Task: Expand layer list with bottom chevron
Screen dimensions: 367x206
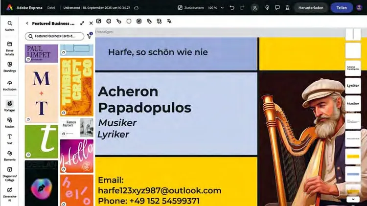Action: pyautogui.click(x=353, y=199)
